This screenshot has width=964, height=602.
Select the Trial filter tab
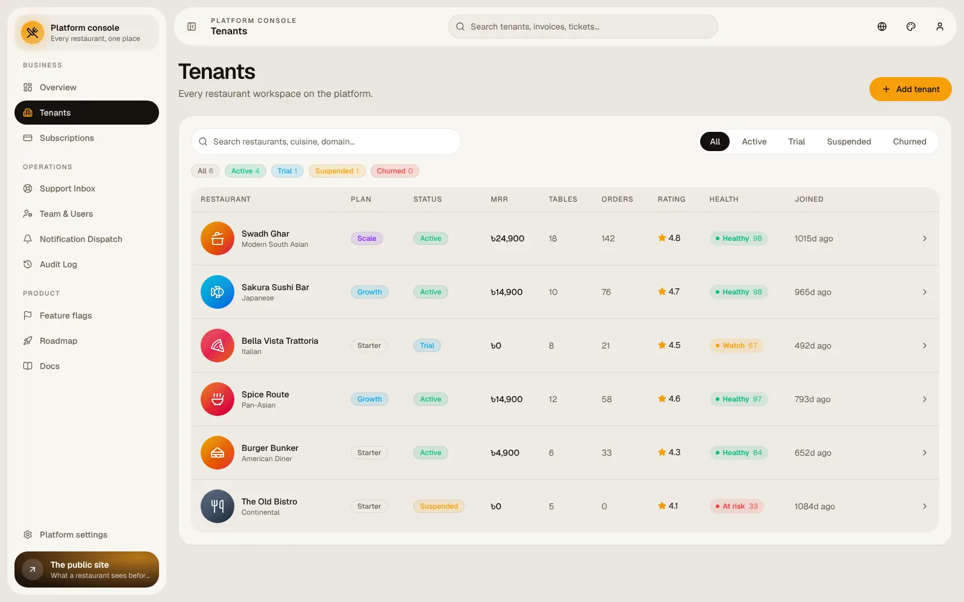tap(797, 141)
